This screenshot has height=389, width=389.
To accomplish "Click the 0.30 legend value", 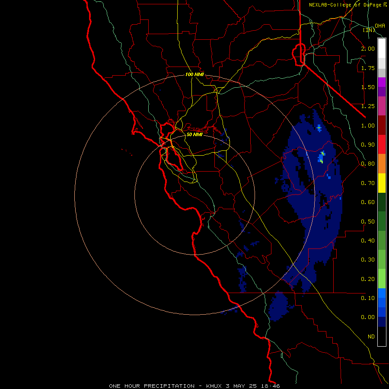I will coord(368,260).
